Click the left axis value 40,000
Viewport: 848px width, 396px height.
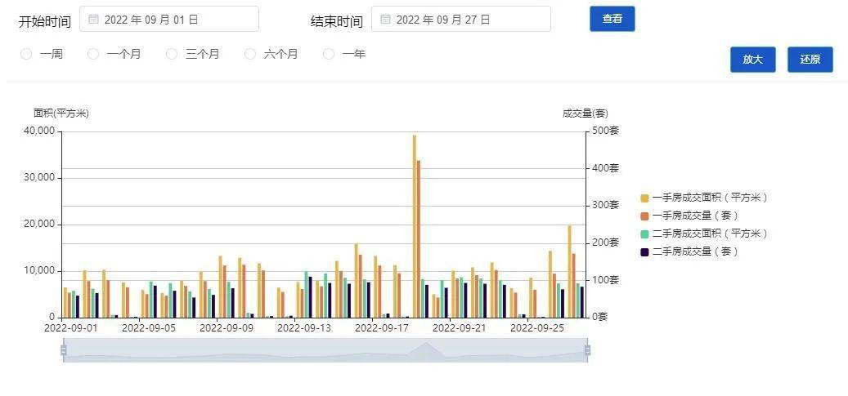[x=39, y=131]
